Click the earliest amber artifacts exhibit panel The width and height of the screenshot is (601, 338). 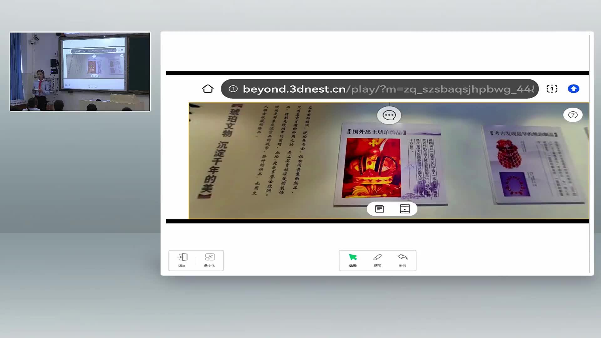(x=533, y=164)
